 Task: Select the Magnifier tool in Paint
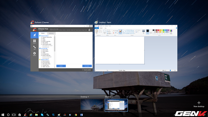point(117,33)
